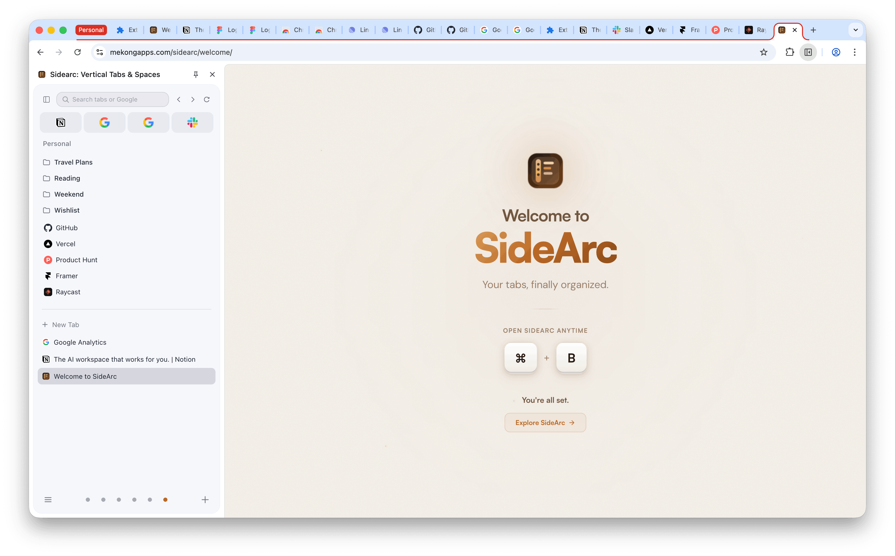Viewport: 895px width, 556px height.
Task: Open the spaces menu via the hamburger icon
Action: tap(48, 500)
